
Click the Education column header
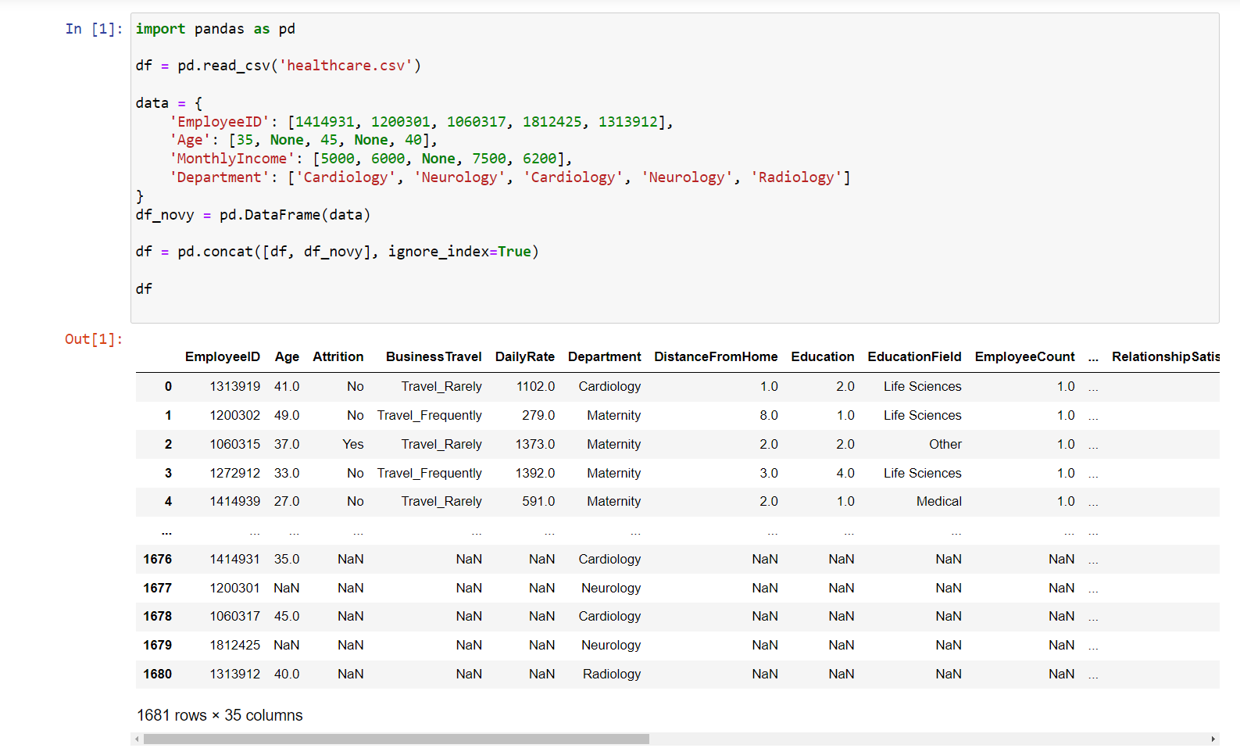point(823,356)
